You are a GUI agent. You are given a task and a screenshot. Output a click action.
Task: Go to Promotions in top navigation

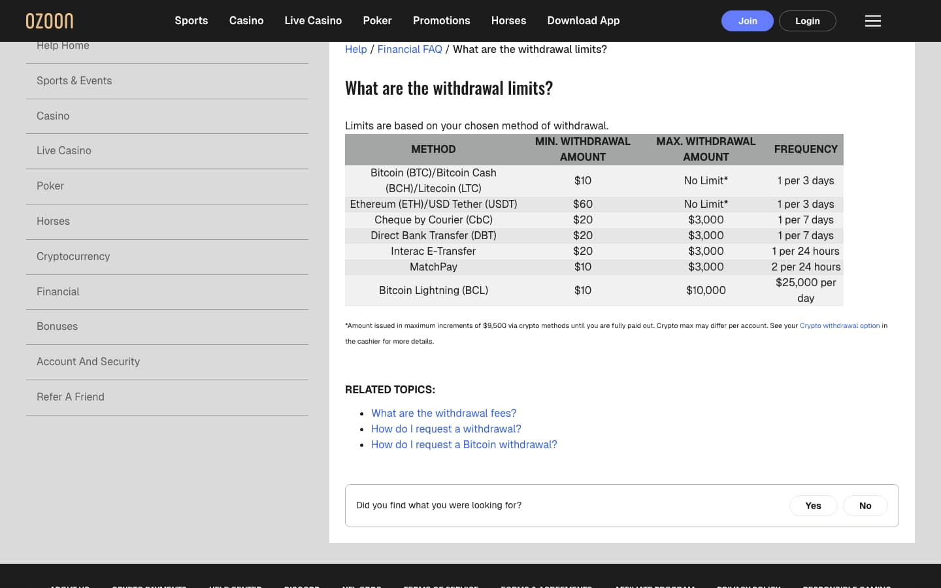pyautogui.click(x=442, y=20)
